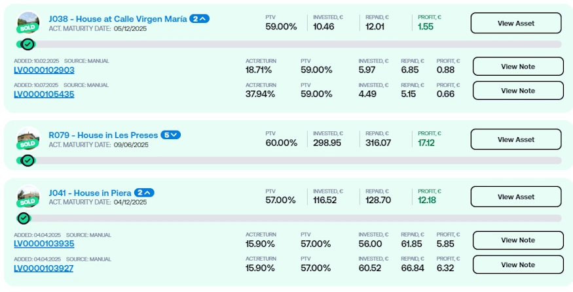Open the R079 - House in Les Preses title
This screenshot has height=292, width=573.
(103, 135)
